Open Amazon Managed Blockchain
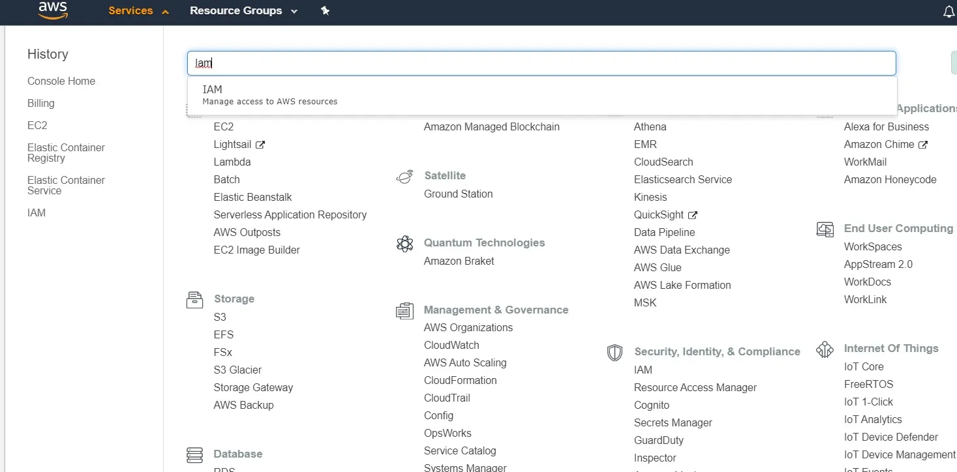Image resolution: width=957 pixels, height=472 pixels. coord(492,126)
